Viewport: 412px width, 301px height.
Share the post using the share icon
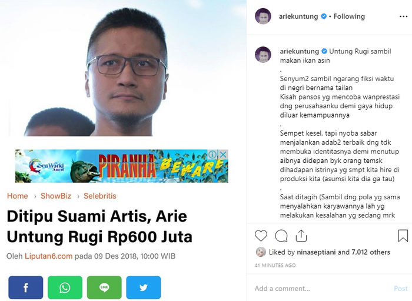point(301,235)
